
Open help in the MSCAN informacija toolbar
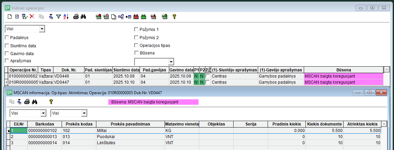pos(51,101)
